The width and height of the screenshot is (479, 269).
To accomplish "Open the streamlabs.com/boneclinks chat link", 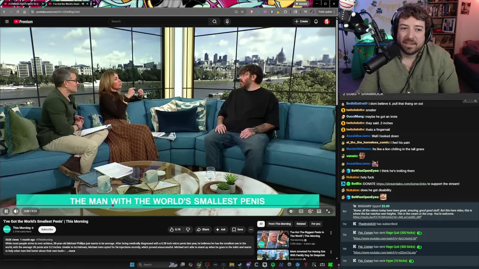I will (x=401, y=184).
